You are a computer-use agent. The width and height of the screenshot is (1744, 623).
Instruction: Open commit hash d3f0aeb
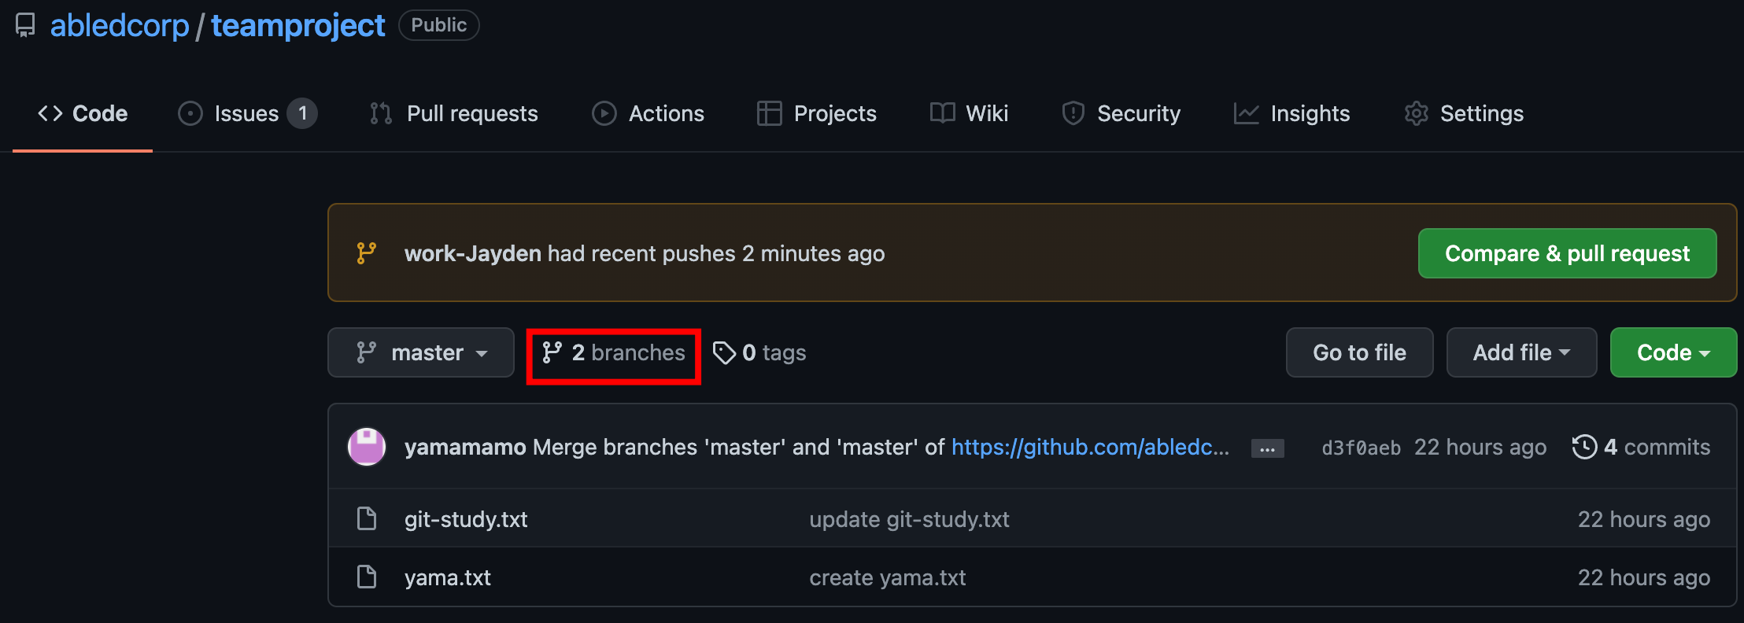coord(1361,448)
